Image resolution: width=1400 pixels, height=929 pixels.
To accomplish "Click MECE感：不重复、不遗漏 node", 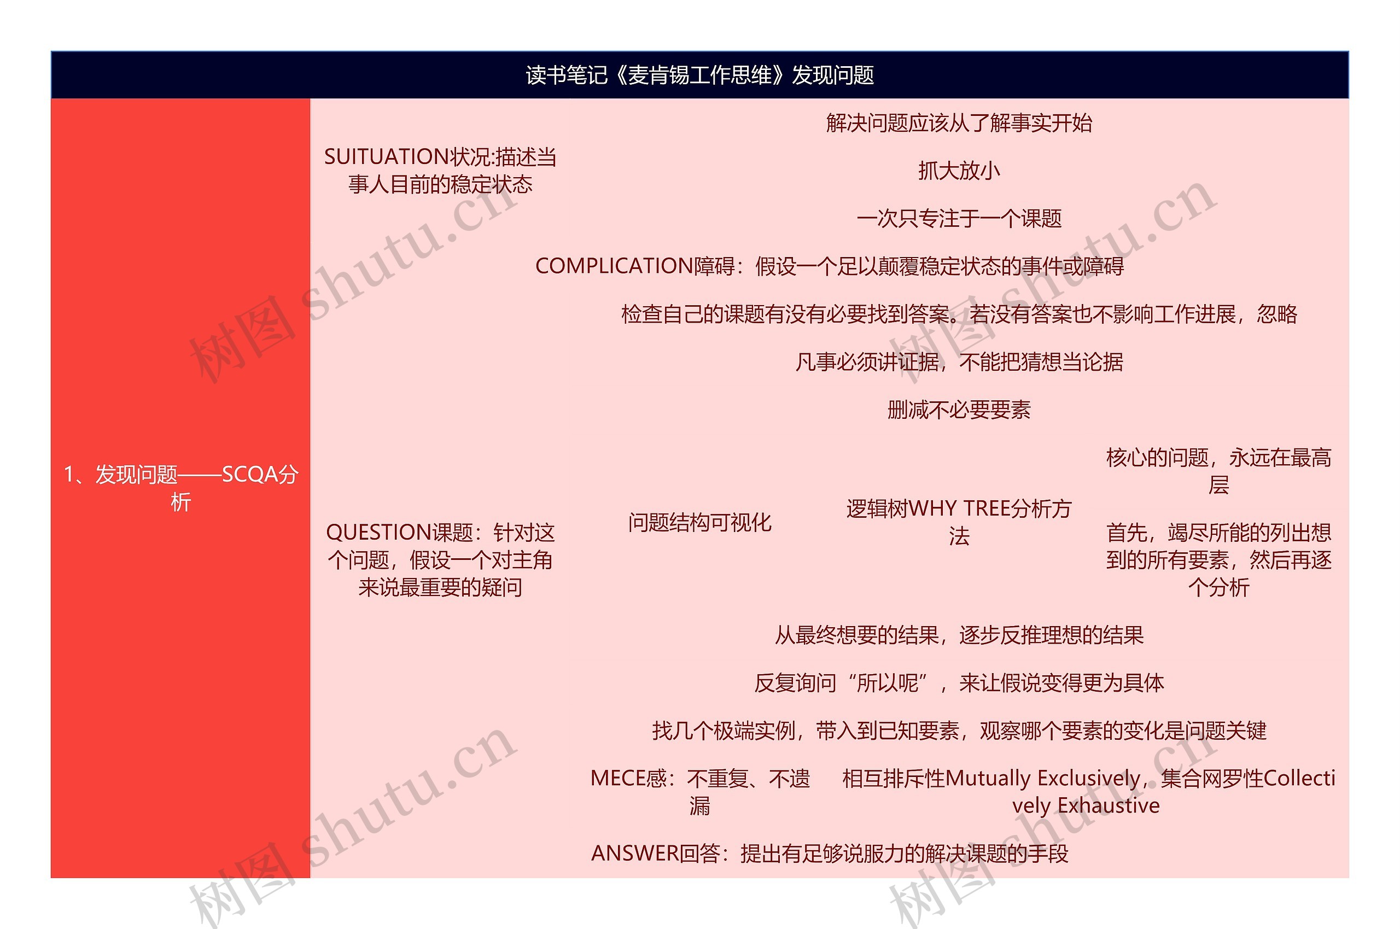I will click(699, 792).
